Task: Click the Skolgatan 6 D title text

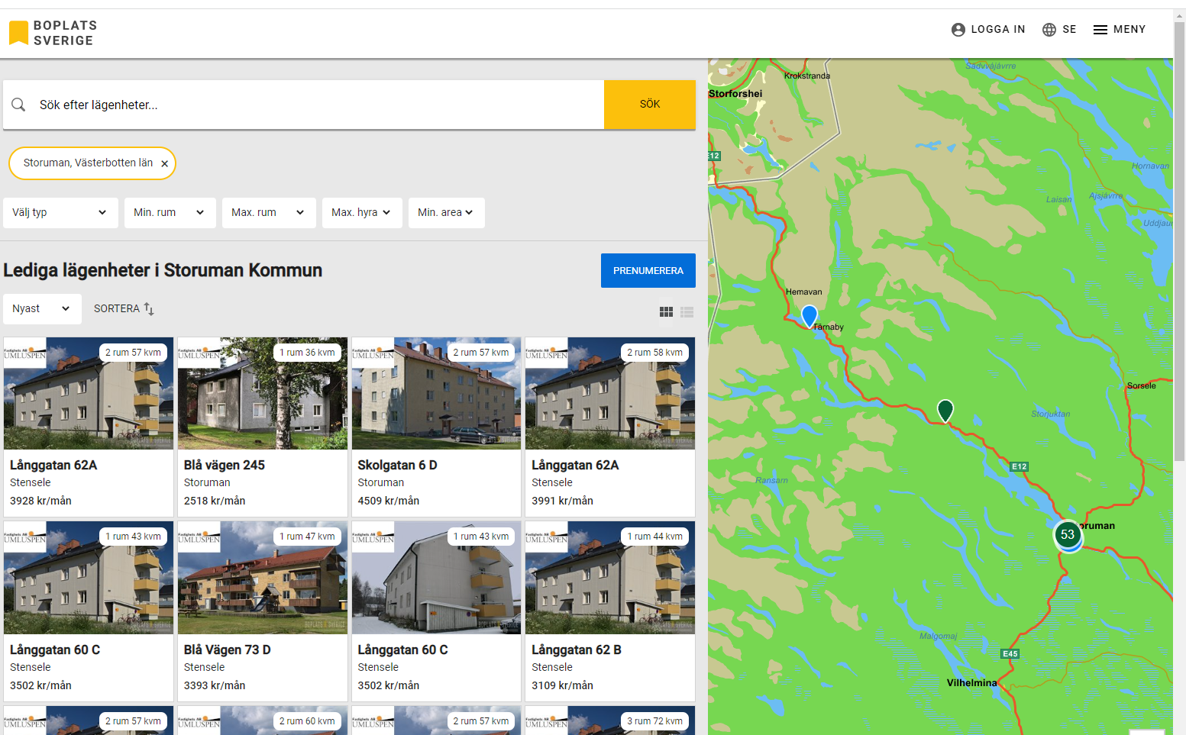Action: [x=397, y=466]
